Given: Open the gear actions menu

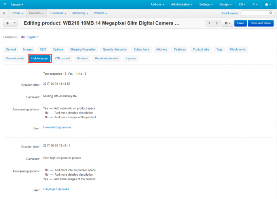Looking at the screenshot, I should pos(228,23).
